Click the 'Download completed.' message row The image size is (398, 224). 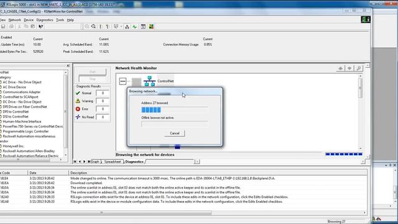(x=183, y=183)
